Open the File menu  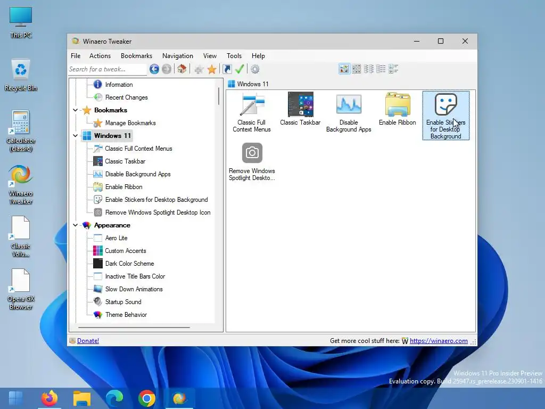click(x=76, y=55)
